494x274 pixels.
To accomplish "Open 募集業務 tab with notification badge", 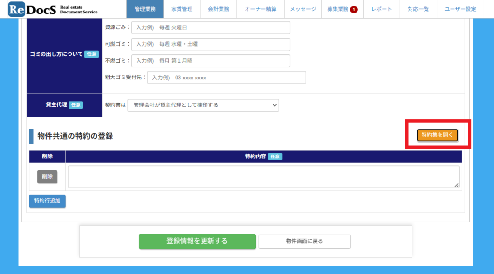I will [342, 9].
